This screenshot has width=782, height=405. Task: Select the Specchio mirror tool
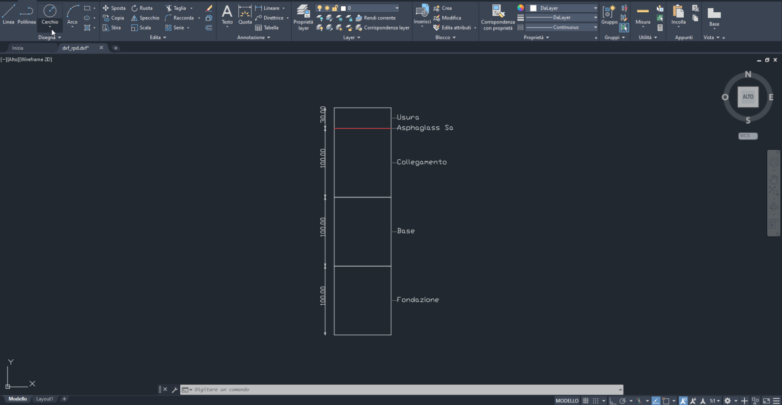(145, 18)
